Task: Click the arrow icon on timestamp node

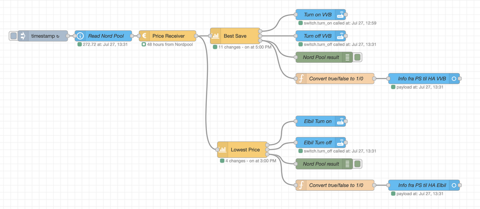Action: point(23,36)
